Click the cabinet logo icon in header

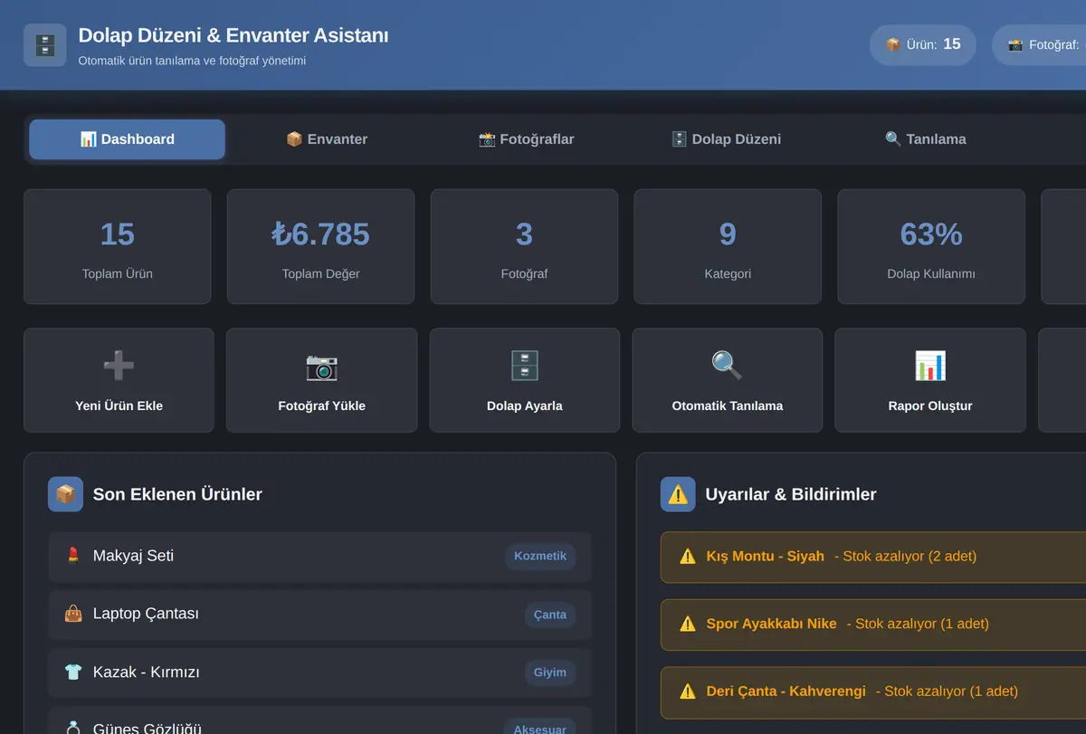(x=45, y=45)
